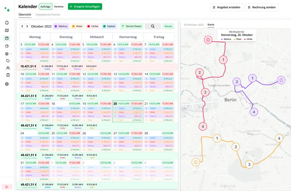This screenshot has height=191, width=291.
Task: Click Rechnung senden button
Action: (x=262, y=7)
